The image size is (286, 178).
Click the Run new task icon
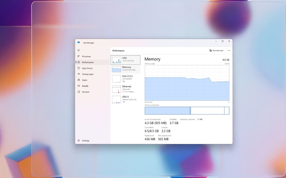coord(210,50)
